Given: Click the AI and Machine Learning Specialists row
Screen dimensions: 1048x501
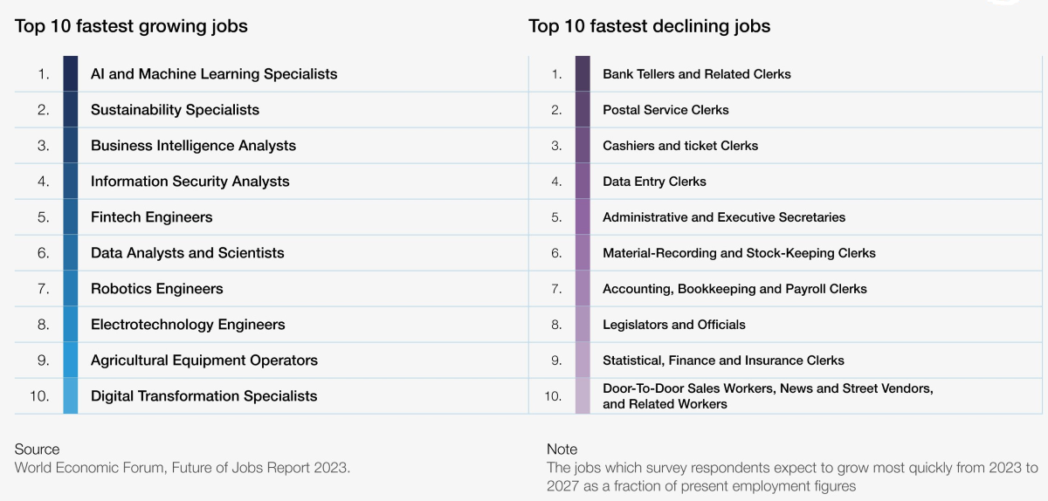Looking at the screenshot, I should coord(213,74).
